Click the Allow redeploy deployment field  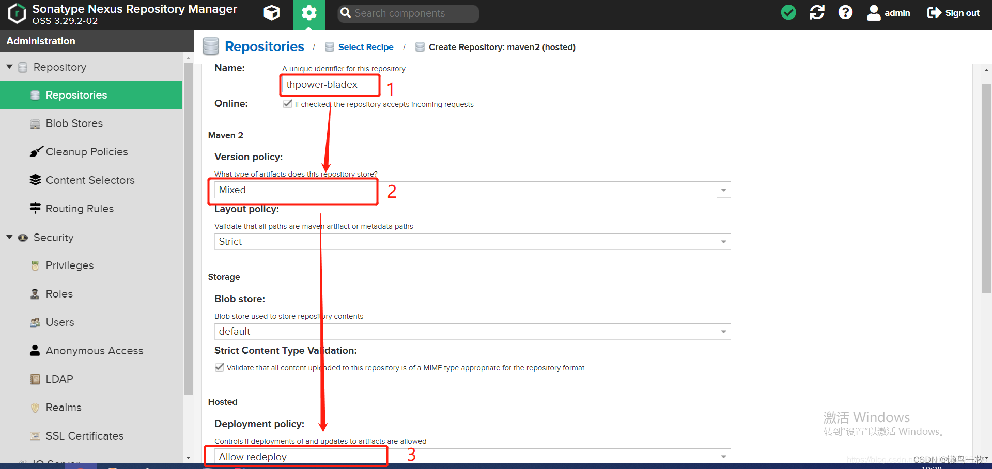(x=472, y=457)
